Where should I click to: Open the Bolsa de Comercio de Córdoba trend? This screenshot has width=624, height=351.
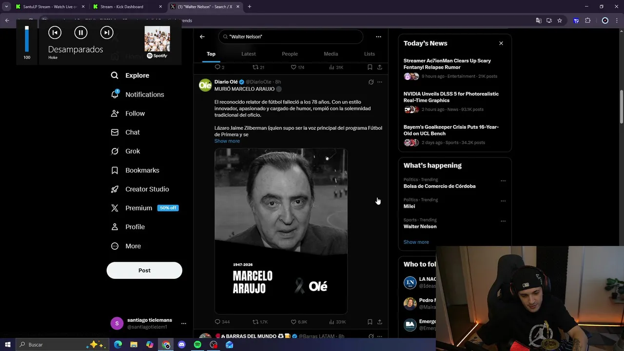coord(439,186)
